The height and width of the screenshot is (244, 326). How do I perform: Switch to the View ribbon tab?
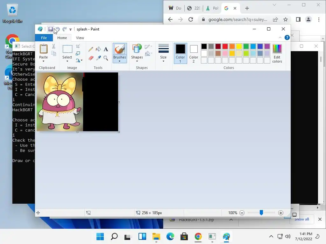(x=80, y=38)
